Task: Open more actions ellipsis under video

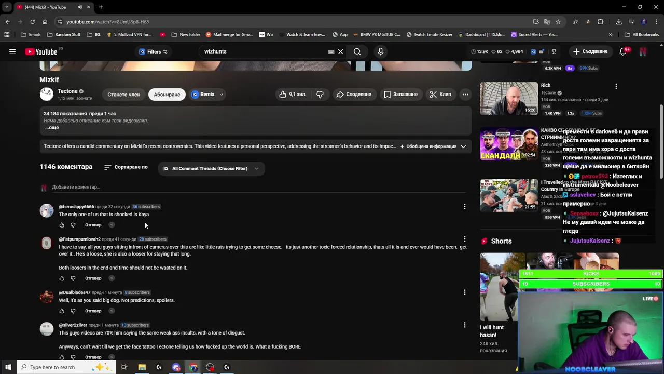Action: pyautogui.click(x=465, y=95)
